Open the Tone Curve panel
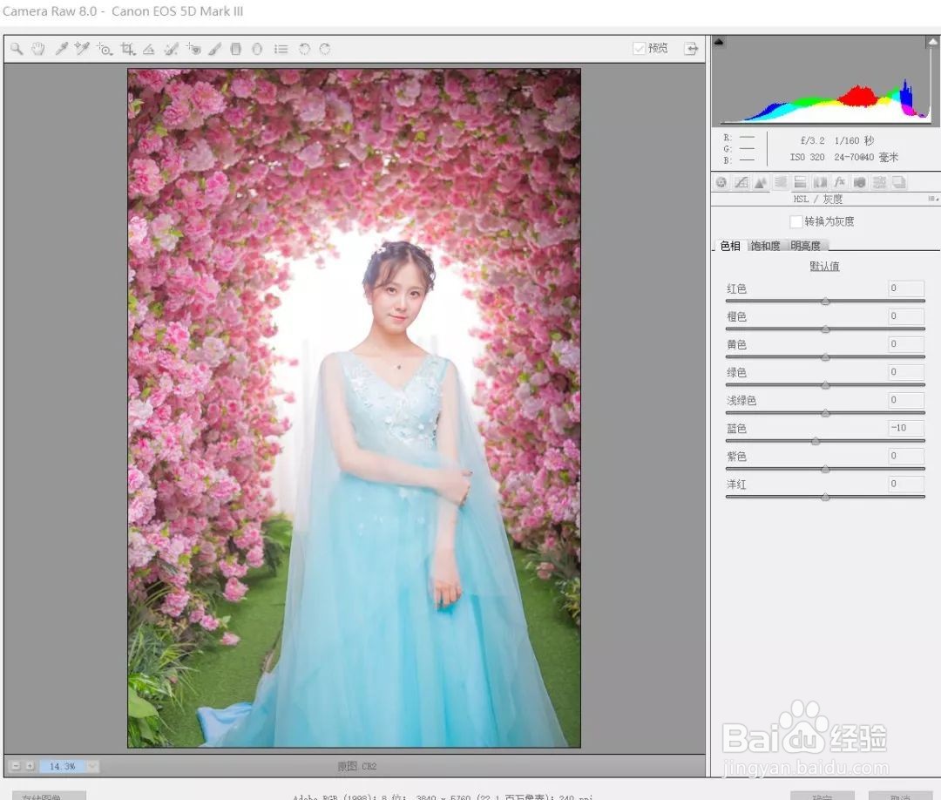Image resolution: width=941 pixels, height=800 pixels. (742, 182)
